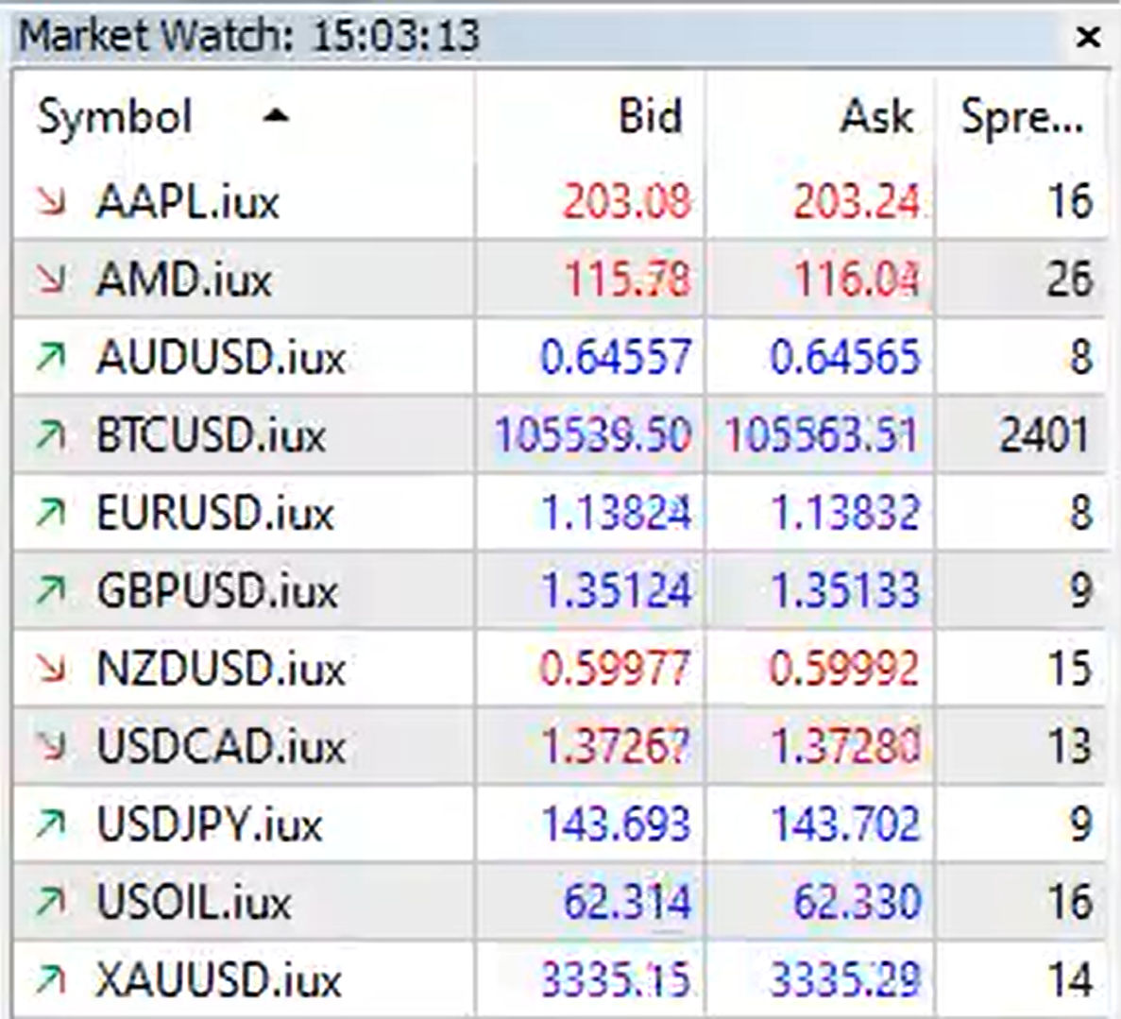The height and width of the screenshot is (1019, 1121).
Task: Click the AAPL.iux down-arrow trend icon
Action: (x=50, y=201)
